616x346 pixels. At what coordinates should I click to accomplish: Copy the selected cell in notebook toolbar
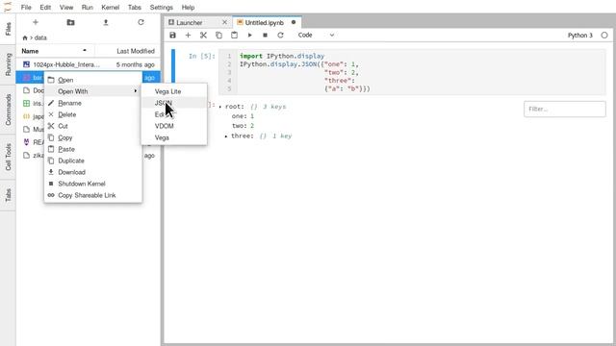[218, 35]
